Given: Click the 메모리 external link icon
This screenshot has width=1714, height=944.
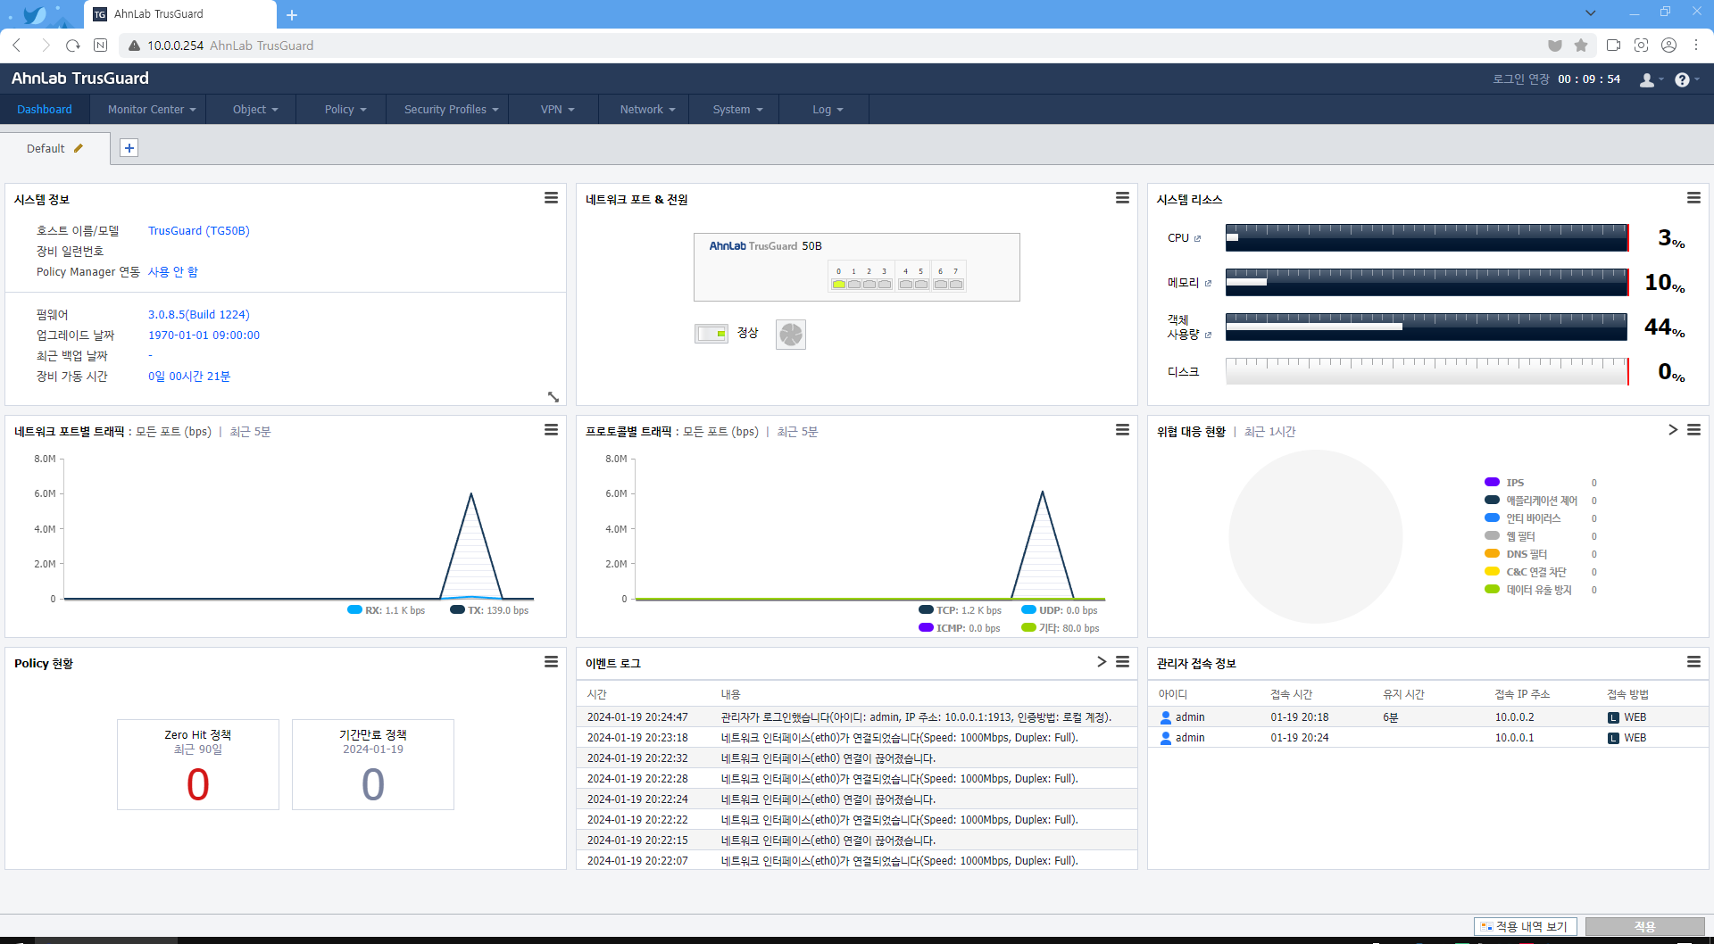Looking at the screenshot, I should pos(1208,283).
